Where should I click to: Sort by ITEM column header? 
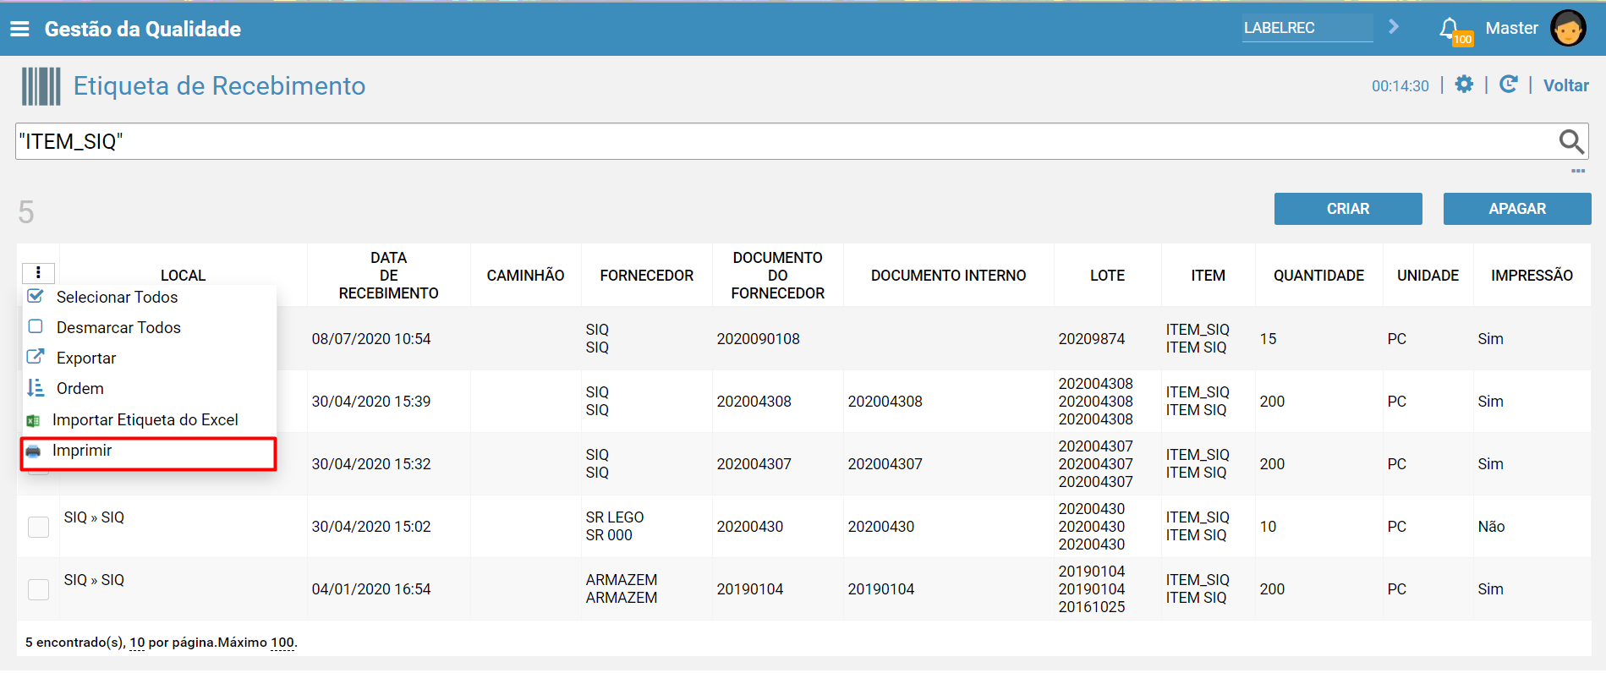pyautogui.click(x=1208, y=276)
